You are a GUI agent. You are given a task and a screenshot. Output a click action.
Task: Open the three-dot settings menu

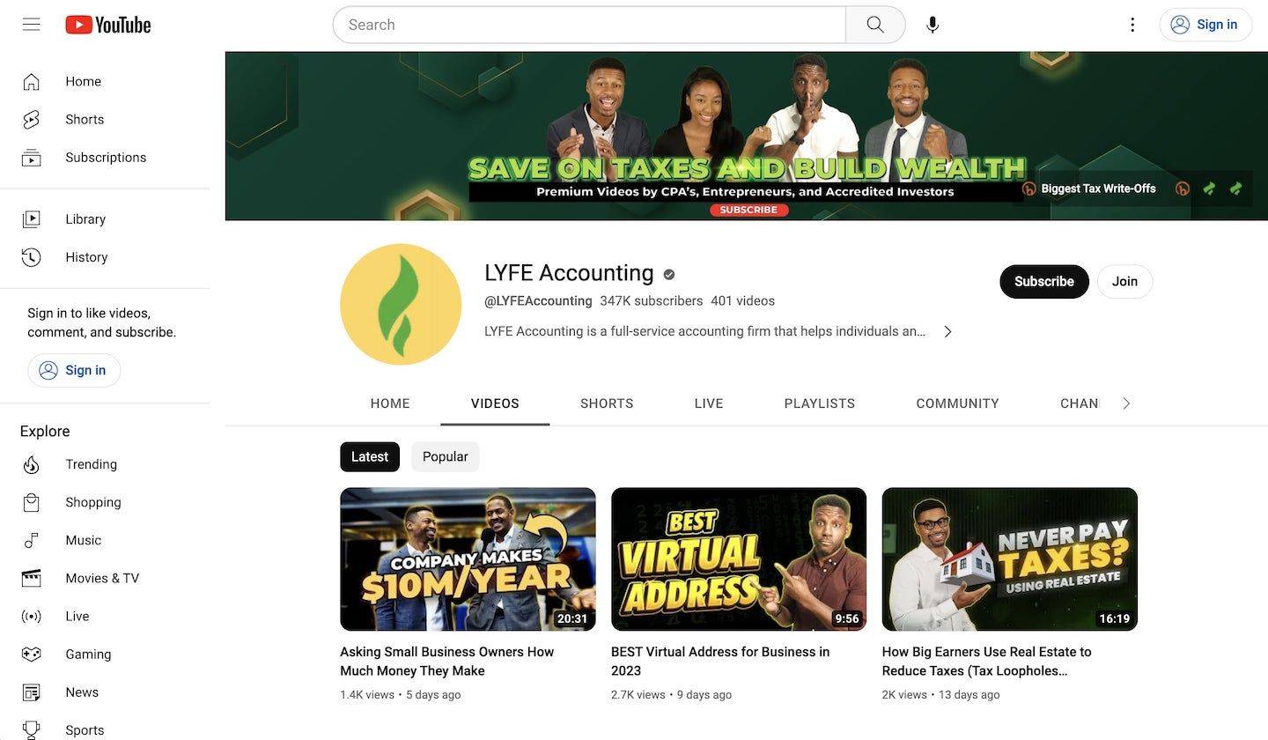click(1132, 24)
